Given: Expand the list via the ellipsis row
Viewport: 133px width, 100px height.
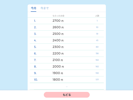Looking at the screenshot, I should coord(67,86).
